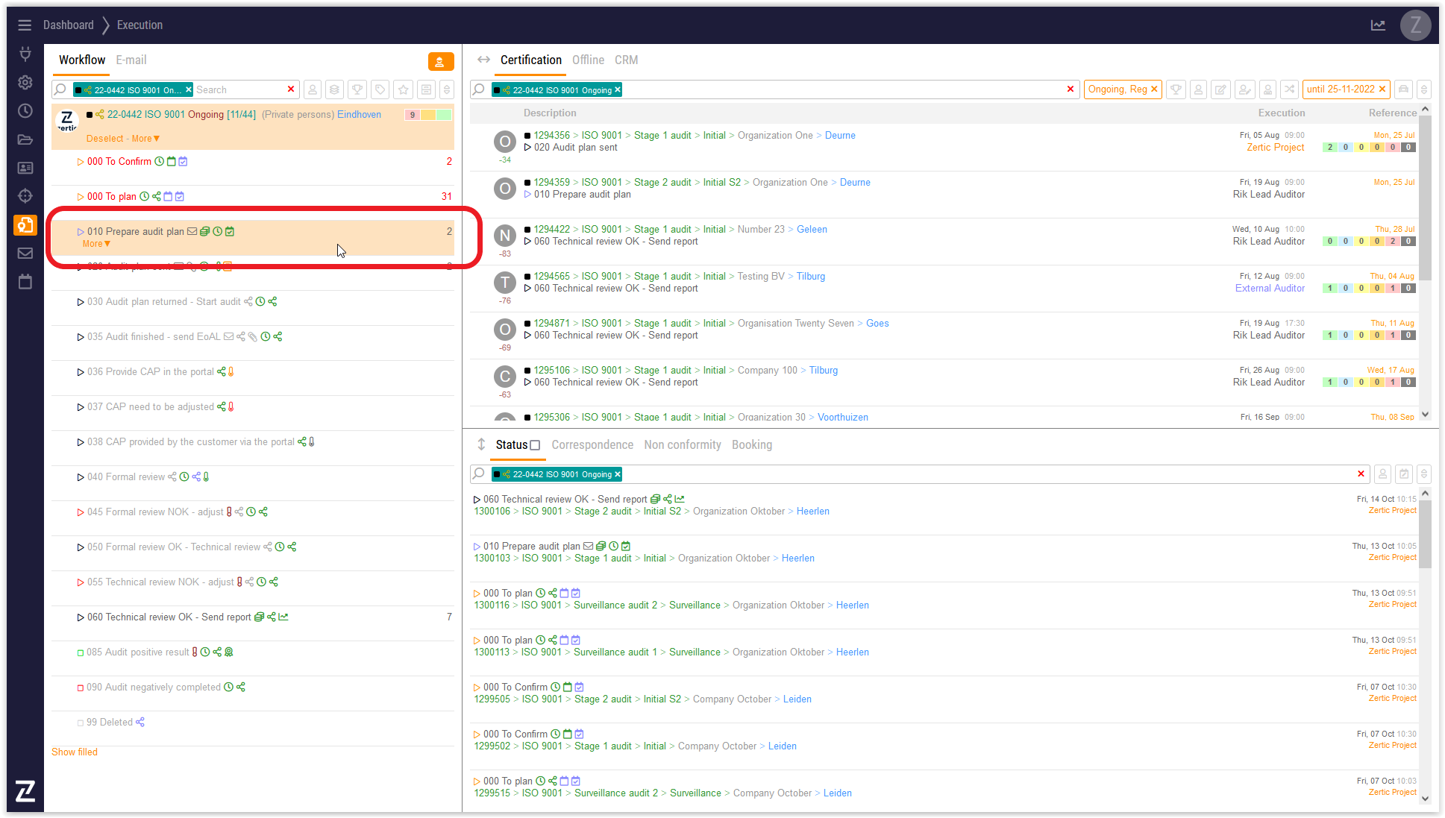Click the star favorites filter icon
The width and height of the screenshot is (1445, 818).
click(404, 89)
